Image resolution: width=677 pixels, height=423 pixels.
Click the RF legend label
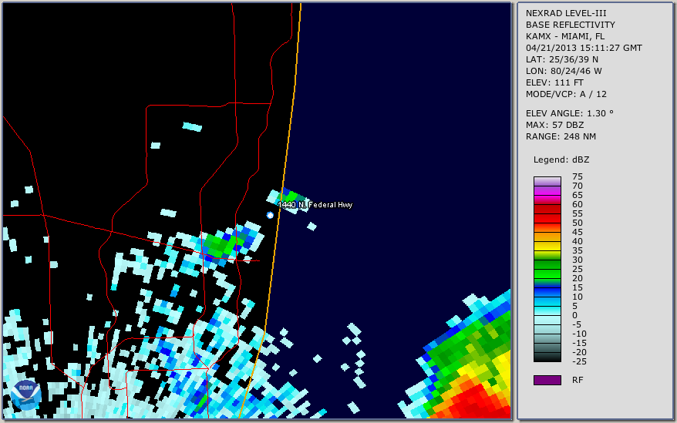tap(578, 380)
